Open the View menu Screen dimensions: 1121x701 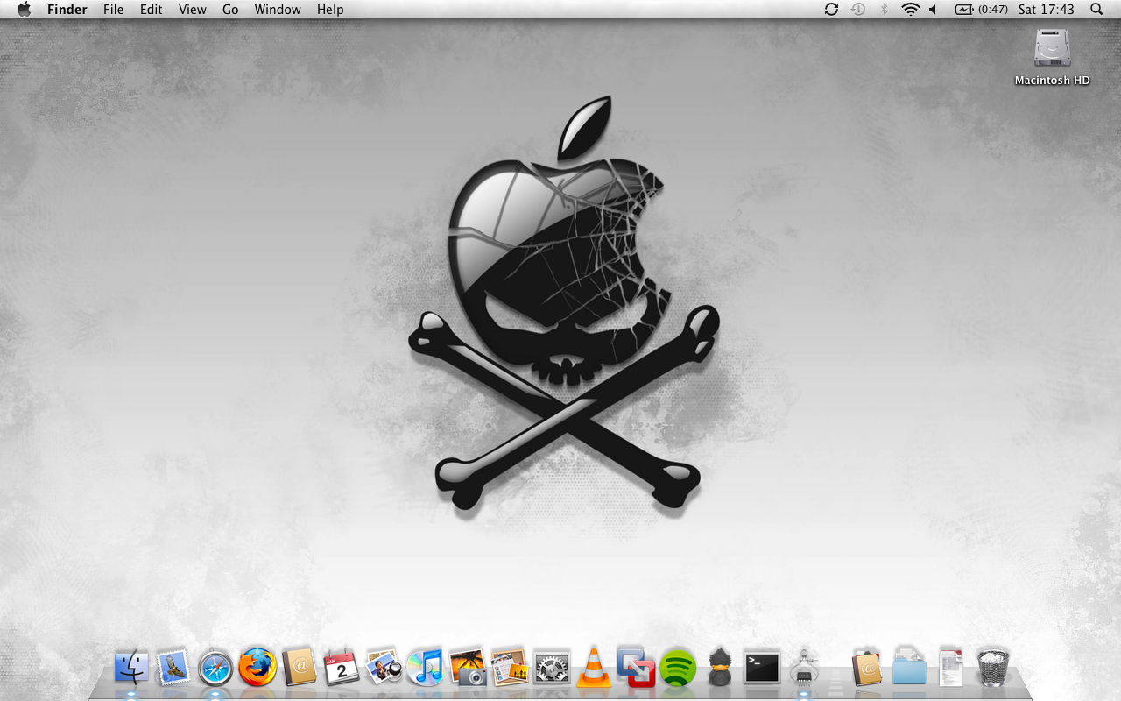(x=193, y=10)
